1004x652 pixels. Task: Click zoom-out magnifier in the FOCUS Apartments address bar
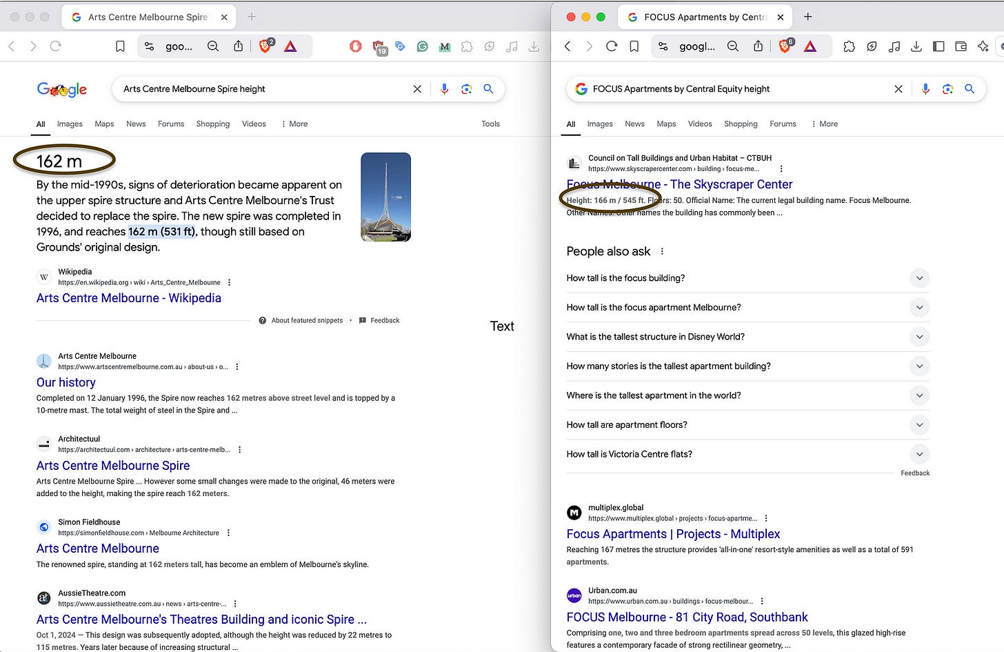(733, 46)
